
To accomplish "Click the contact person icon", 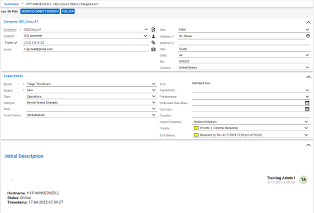I will [x=153, y=36].
